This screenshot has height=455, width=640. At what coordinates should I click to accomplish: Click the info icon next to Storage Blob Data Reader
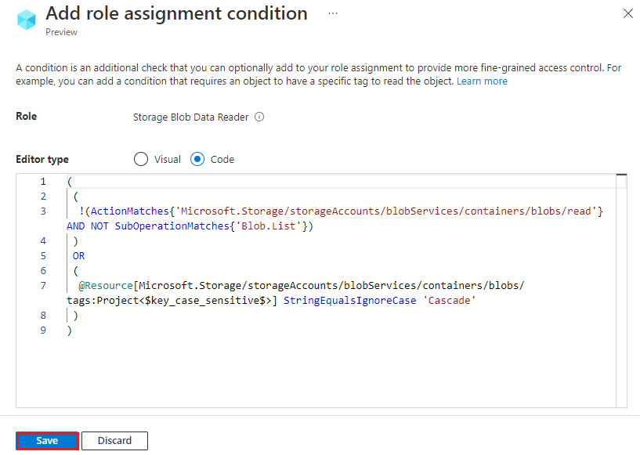pyautogui.click(x=259, y=116)
